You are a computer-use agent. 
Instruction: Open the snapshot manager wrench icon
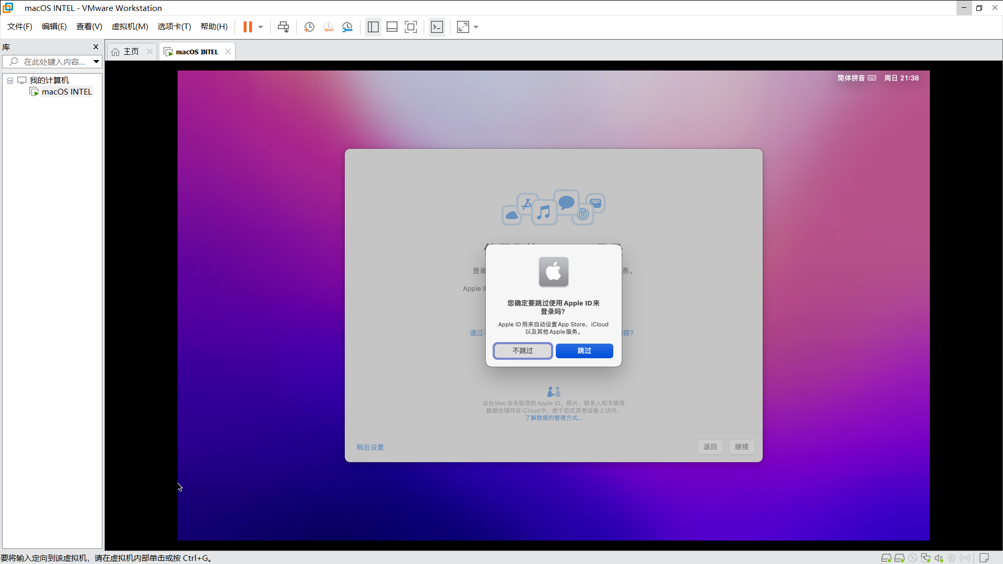[347, 27]
